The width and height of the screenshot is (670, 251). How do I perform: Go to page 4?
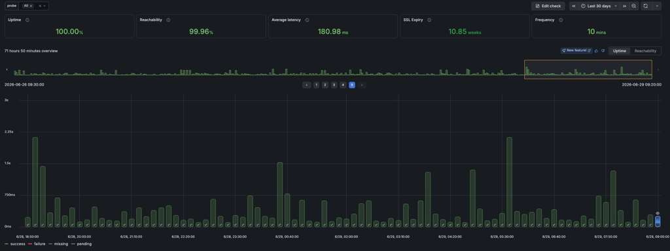click(343, 85)
